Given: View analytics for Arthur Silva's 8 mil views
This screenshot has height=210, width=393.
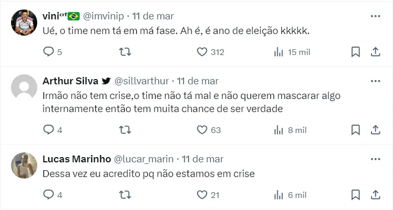Looking at the screenshot, I should point(279,130).
